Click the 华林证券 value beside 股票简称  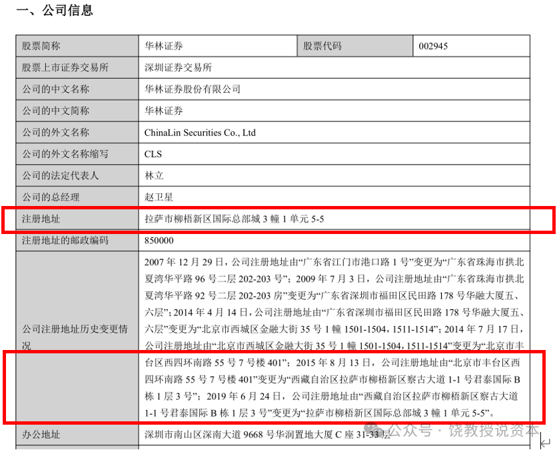coord(163,46)
